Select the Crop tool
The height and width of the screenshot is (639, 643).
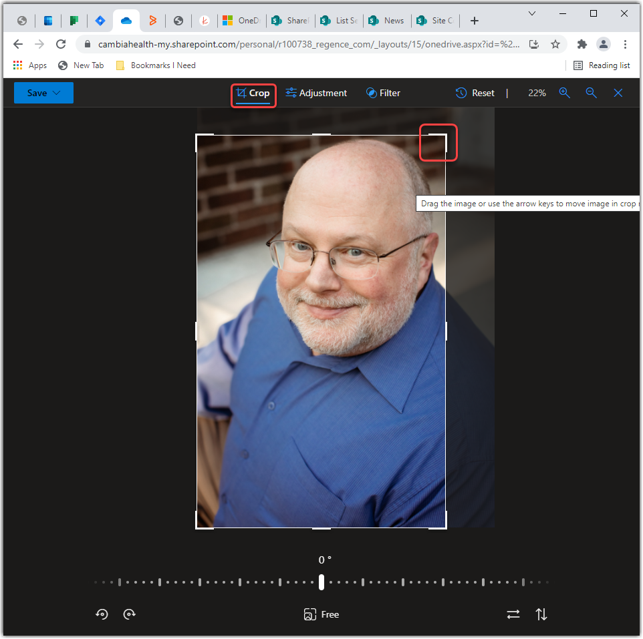click(x=253, y=93)
